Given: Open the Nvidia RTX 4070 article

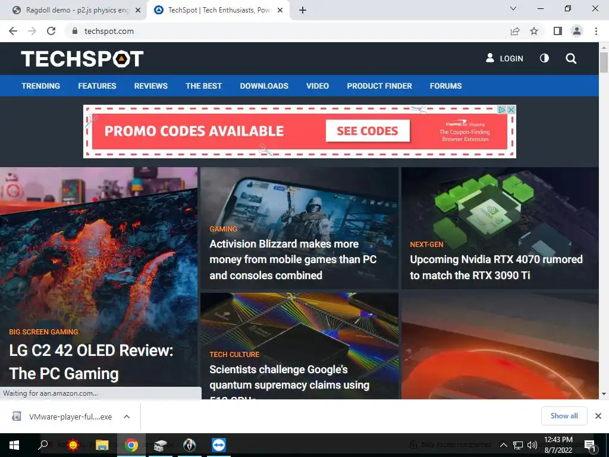Looking at the screenshot, I should [x=496, y=267].
